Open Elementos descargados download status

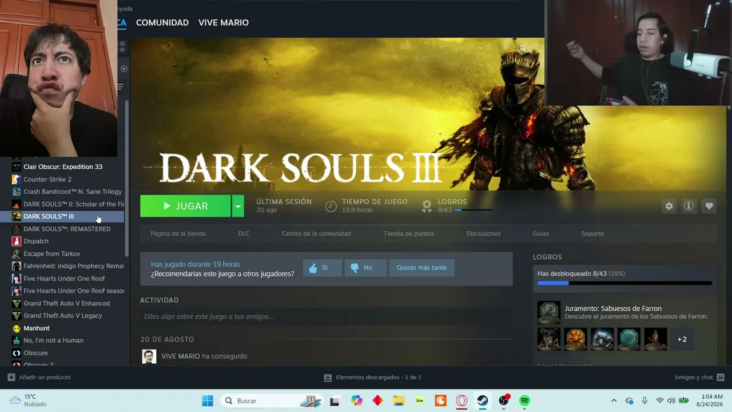[x=373, y=378]
